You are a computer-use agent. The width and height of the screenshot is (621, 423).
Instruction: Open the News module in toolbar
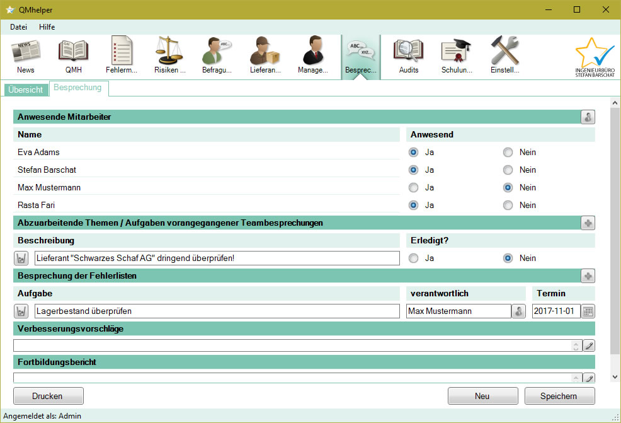point(26,56)
